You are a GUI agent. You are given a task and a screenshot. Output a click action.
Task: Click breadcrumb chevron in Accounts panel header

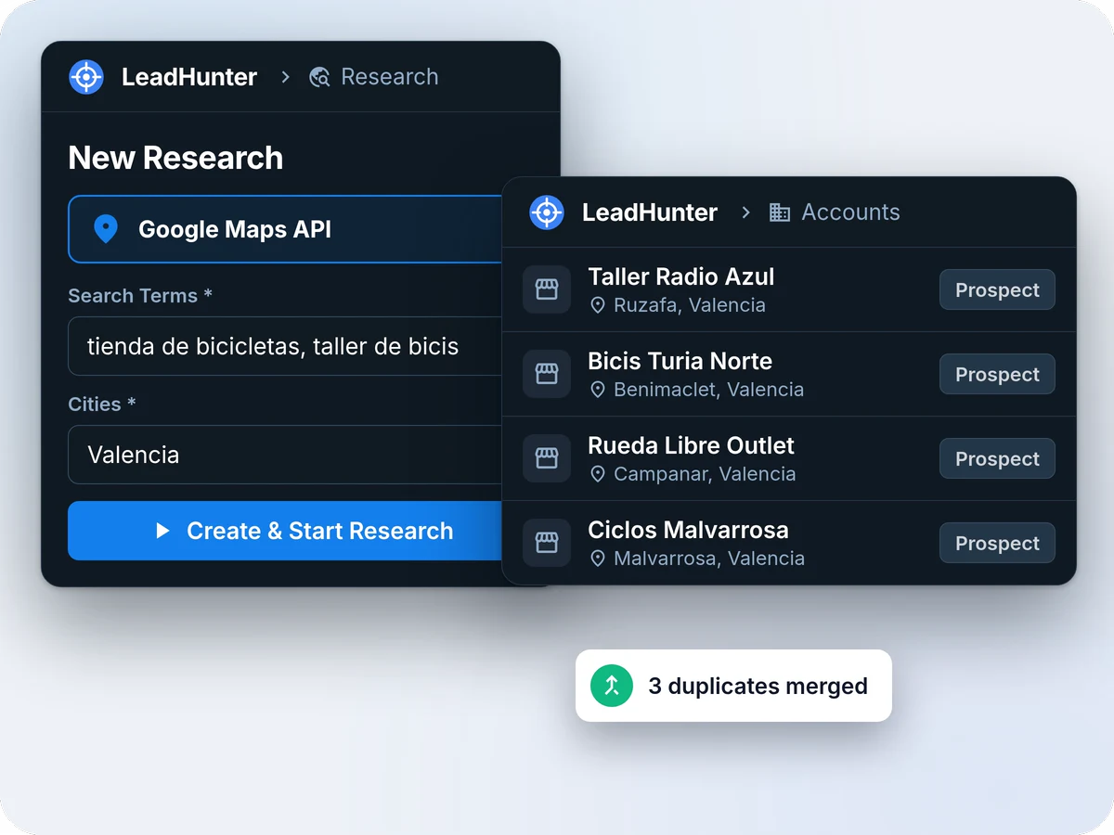[x=745, y=212]
